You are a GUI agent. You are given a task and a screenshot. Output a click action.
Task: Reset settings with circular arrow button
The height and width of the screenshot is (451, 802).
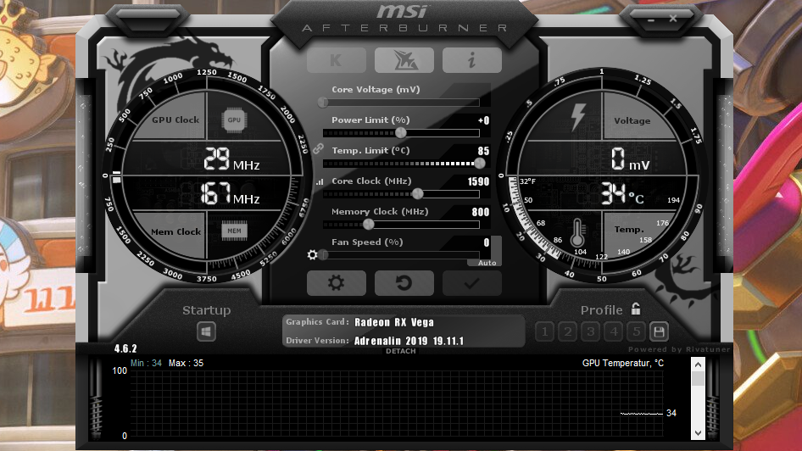click(404, 283)
